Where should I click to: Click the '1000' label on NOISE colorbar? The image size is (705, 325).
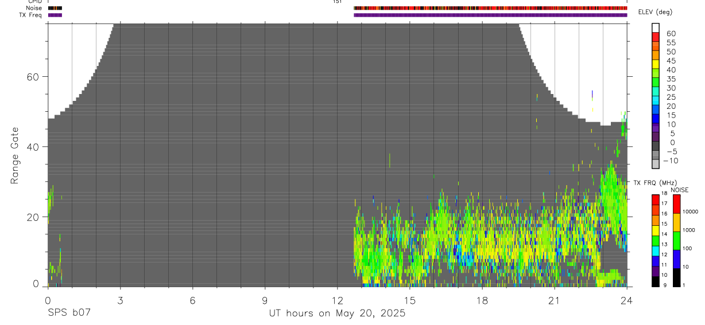pos(689,230)
